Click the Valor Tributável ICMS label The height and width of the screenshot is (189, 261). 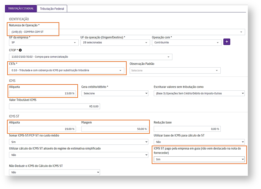[23, 100]
